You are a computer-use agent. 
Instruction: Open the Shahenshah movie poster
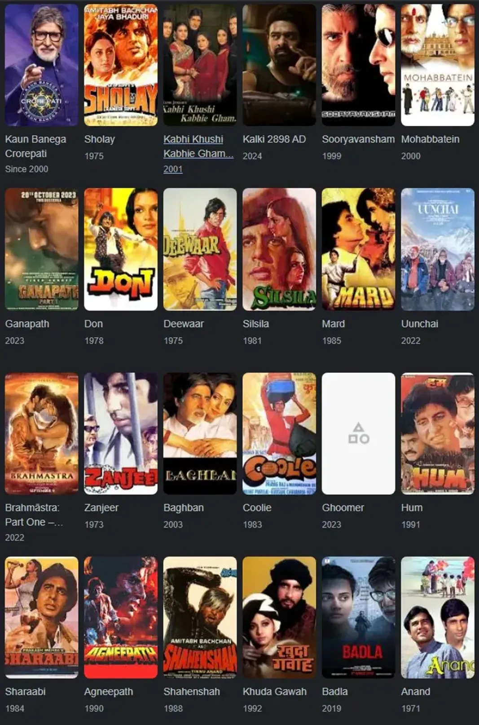click(200, 618)
